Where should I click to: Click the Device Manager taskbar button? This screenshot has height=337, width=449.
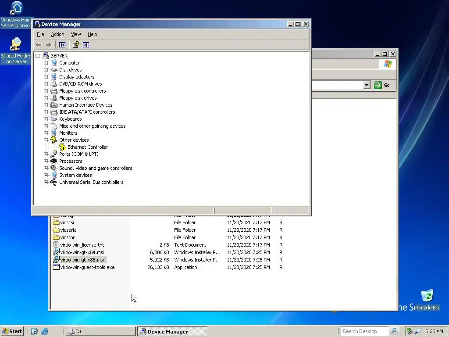click(172, 331)
